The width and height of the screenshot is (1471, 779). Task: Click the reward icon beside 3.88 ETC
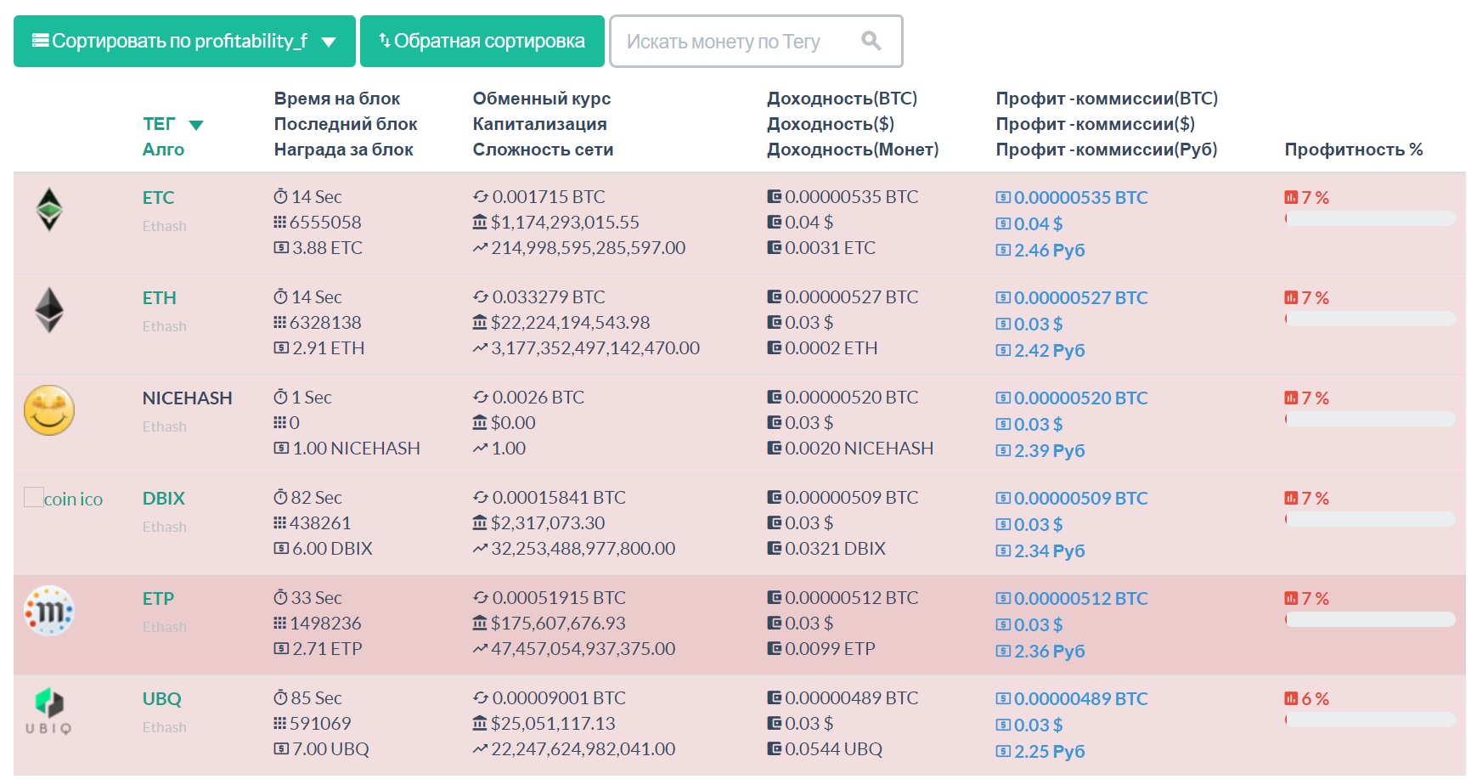(x=281, y=247)
